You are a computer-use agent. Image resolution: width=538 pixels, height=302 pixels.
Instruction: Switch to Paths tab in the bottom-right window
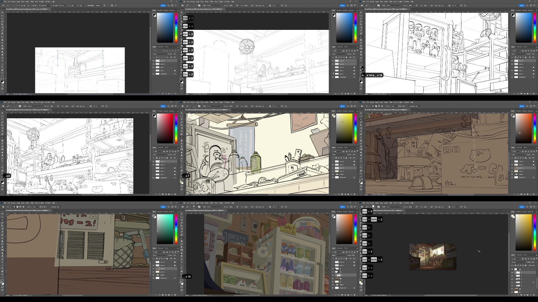[525, 255]
